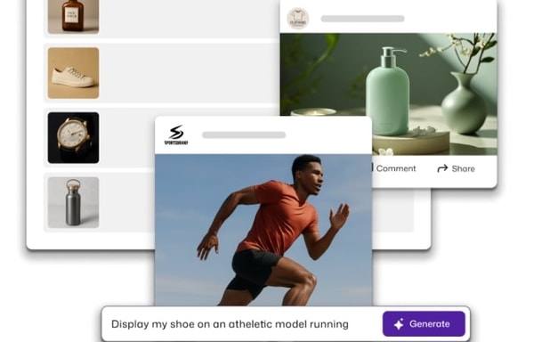Click the Generate button
The image size is (534, 342).
[x=424, y=324]
